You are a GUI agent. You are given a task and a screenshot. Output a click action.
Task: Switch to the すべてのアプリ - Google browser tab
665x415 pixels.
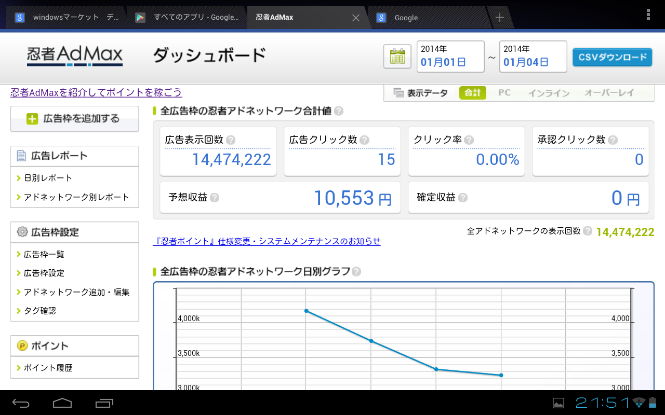[187, 18]
